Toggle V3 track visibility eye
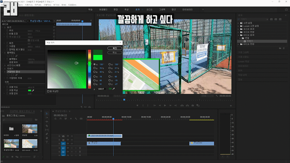Image resolution: width=290 pixels, height=163 pixels. (x=72, y=136)
